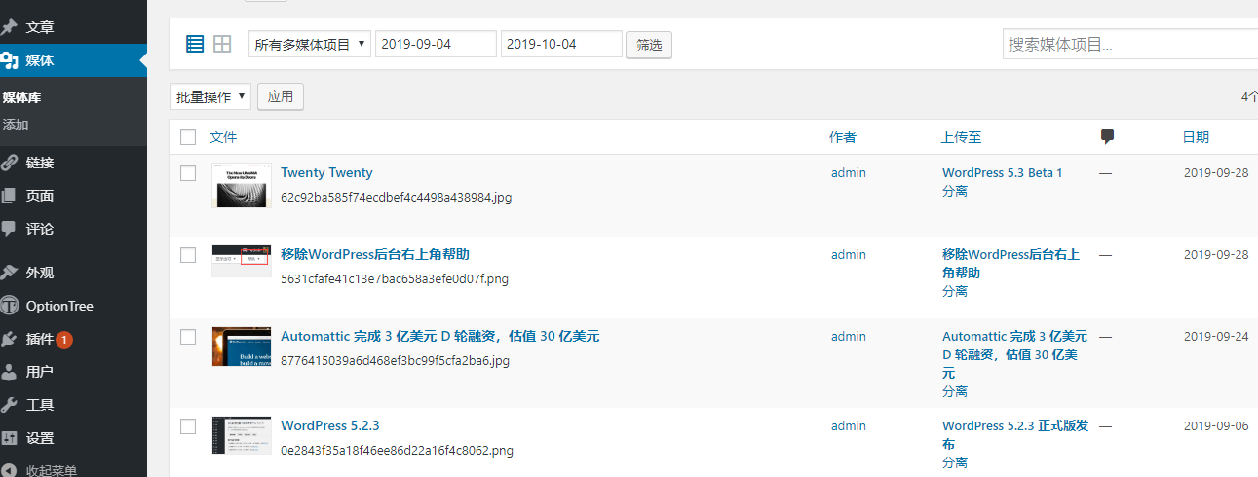Screen dimensions: 1258x477
Task: Click the pages icon beside 页面
Action: [x=10, y=196]
